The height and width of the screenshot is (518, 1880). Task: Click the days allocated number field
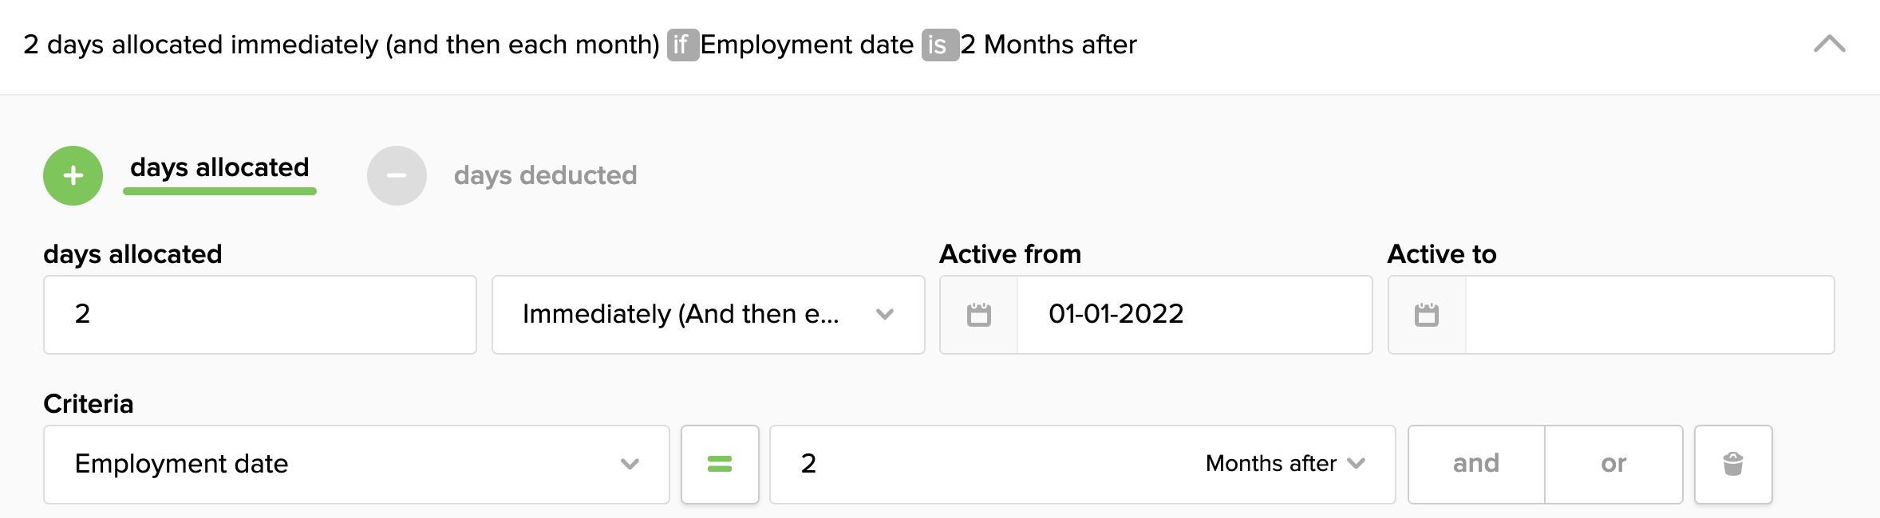tap(259, 315)
